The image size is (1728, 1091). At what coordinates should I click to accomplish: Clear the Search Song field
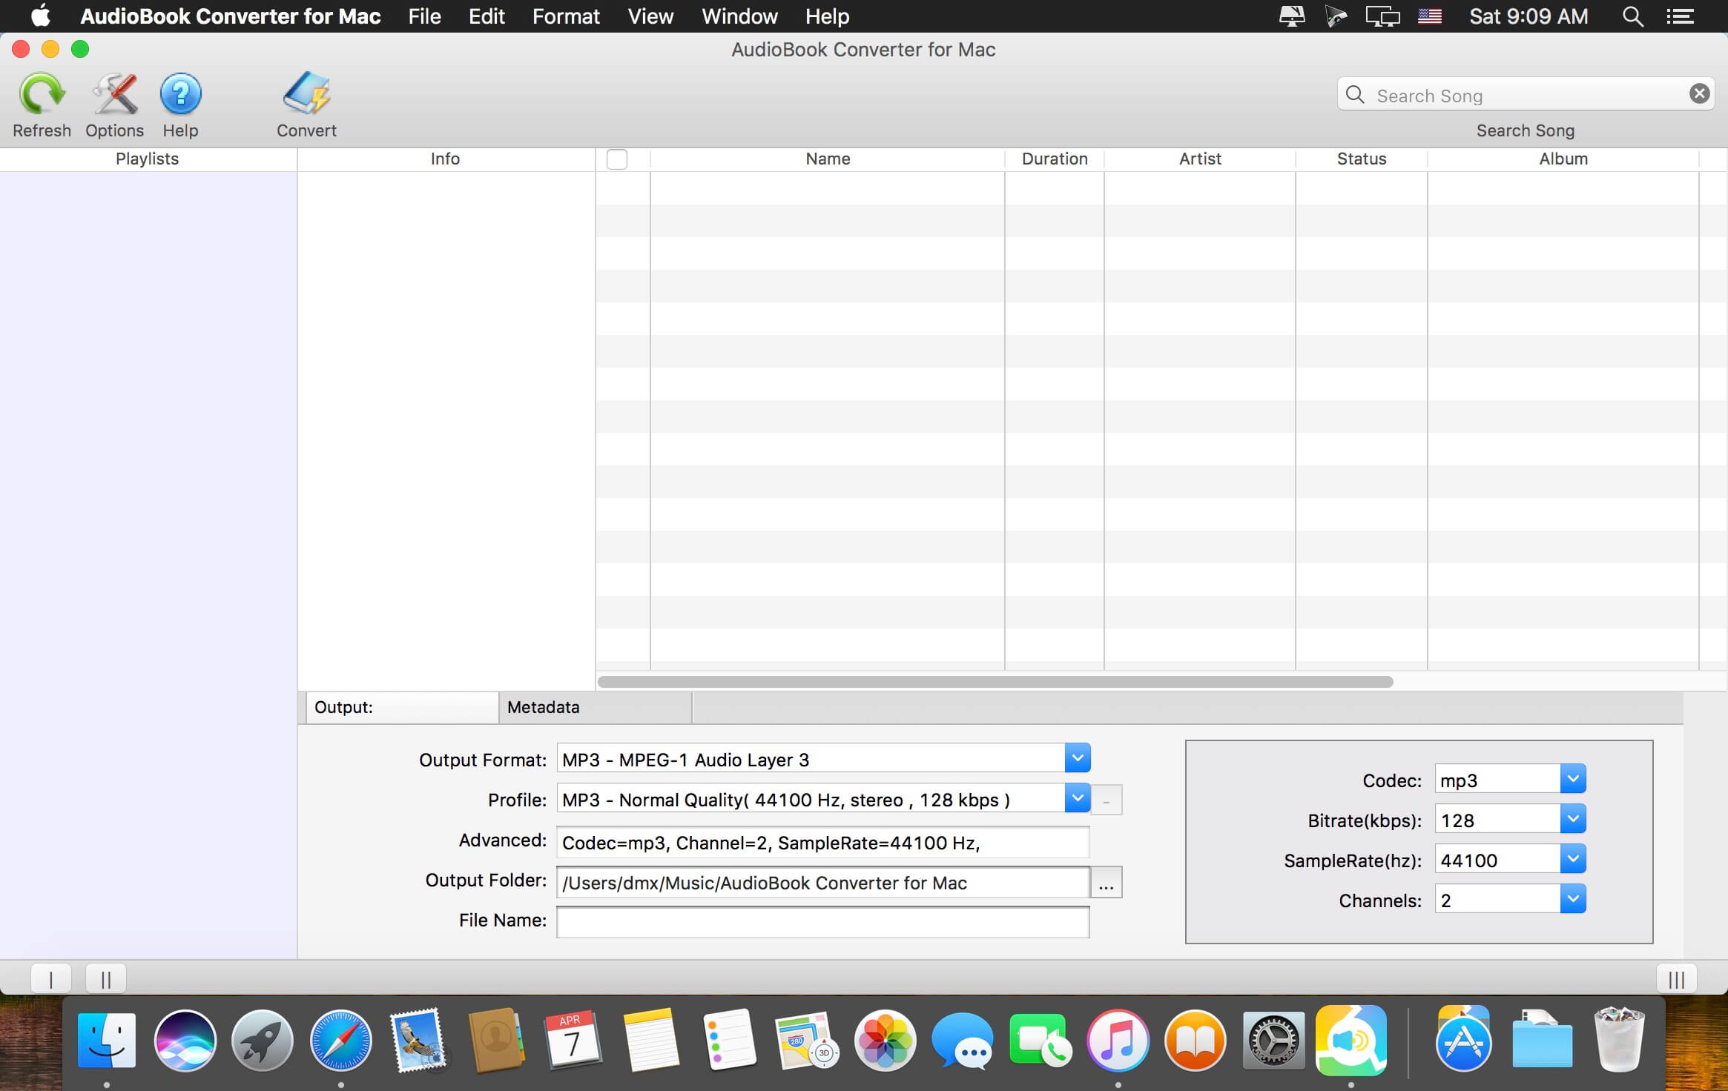click(1699, 93)
